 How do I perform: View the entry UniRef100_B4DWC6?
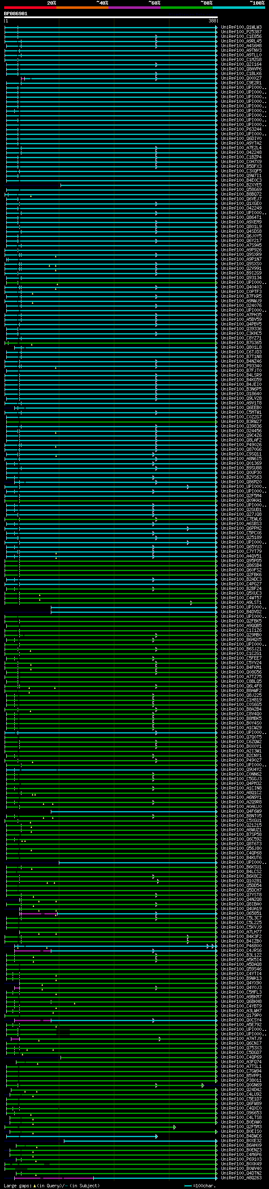coord(241,1136)
